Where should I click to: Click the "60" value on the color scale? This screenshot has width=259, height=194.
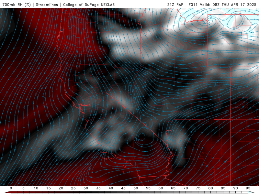click(161, 188)
